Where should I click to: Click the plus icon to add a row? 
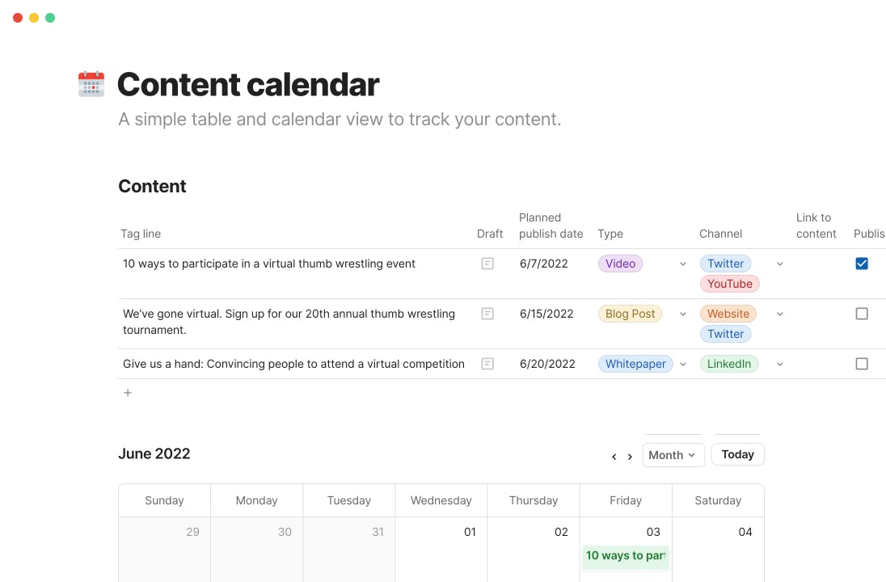point(128,393)
